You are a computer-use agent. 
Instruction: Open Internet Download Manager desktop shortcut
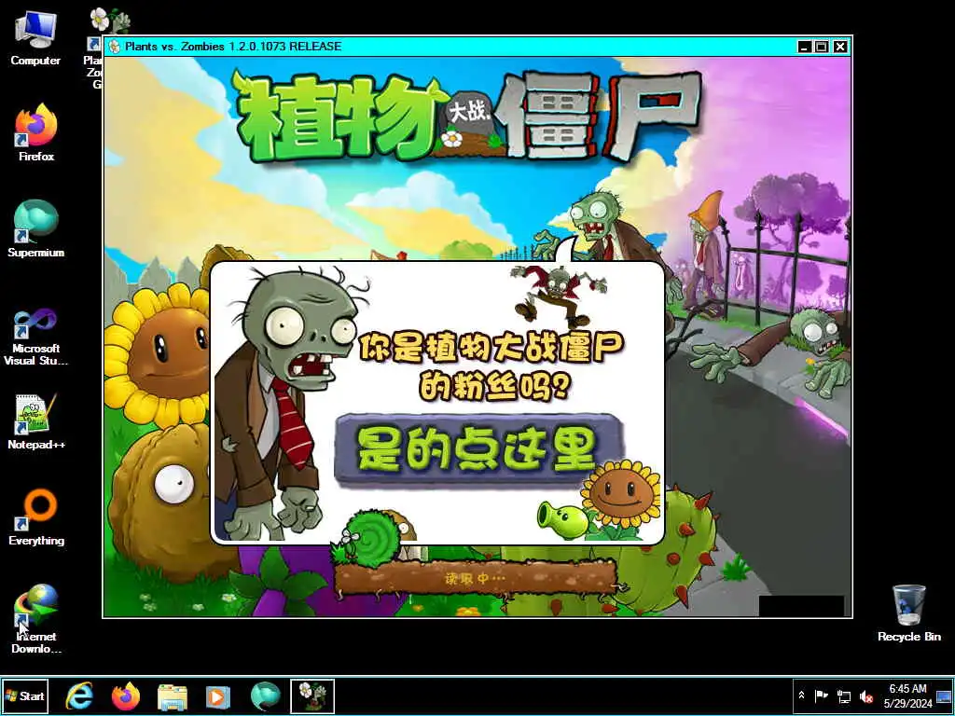coord(36,619)
